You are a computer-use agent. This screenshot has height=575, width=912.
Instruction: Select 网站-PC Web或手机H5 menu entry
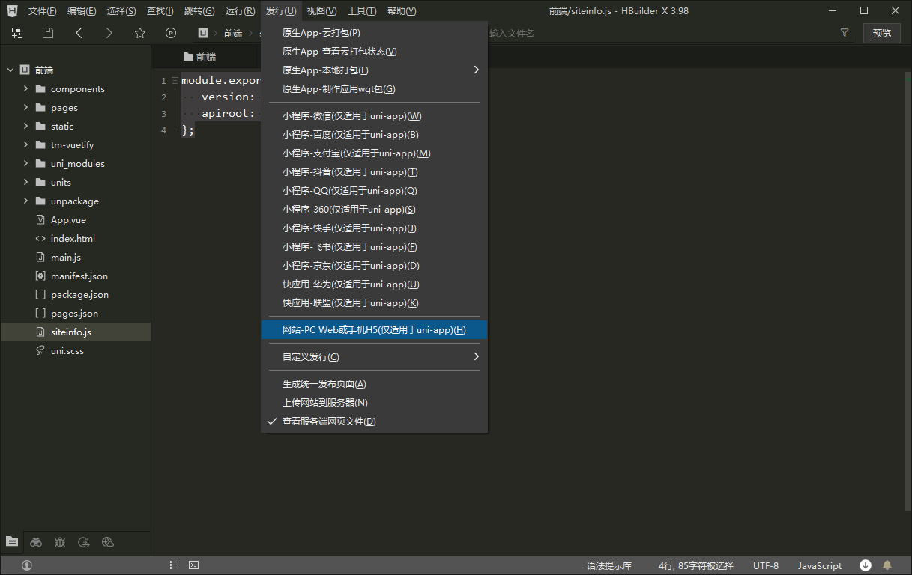tap(373, 330)
